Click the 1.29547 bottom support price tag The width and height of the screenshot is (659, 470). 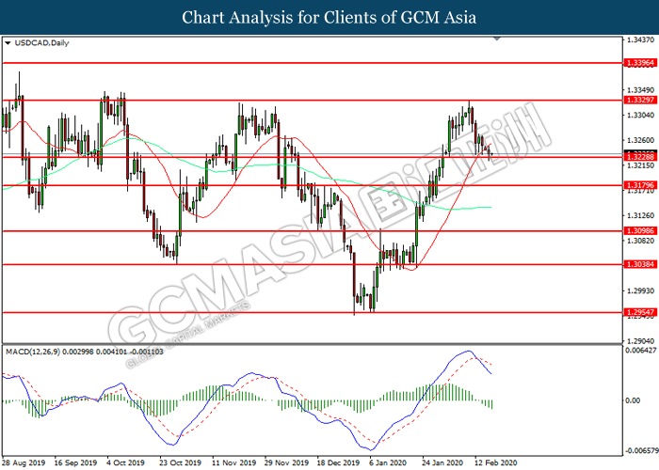(x=640, y=311)
